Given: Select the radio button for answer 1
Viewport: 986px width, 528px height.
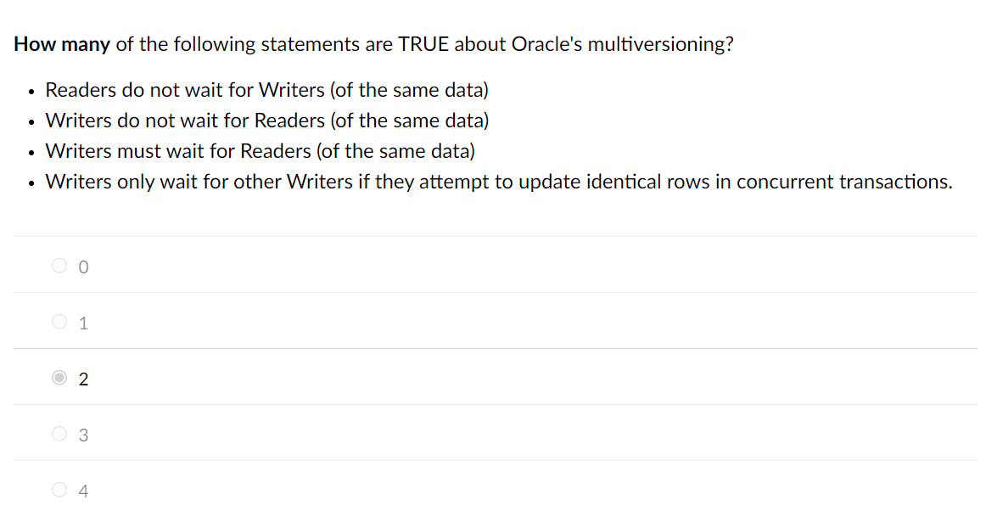Looking at the screenshot, I should pos(59,321).
